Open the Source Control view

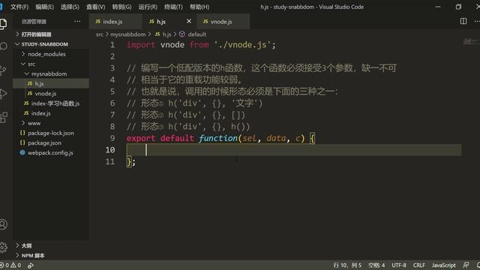(x=3, y=70)
